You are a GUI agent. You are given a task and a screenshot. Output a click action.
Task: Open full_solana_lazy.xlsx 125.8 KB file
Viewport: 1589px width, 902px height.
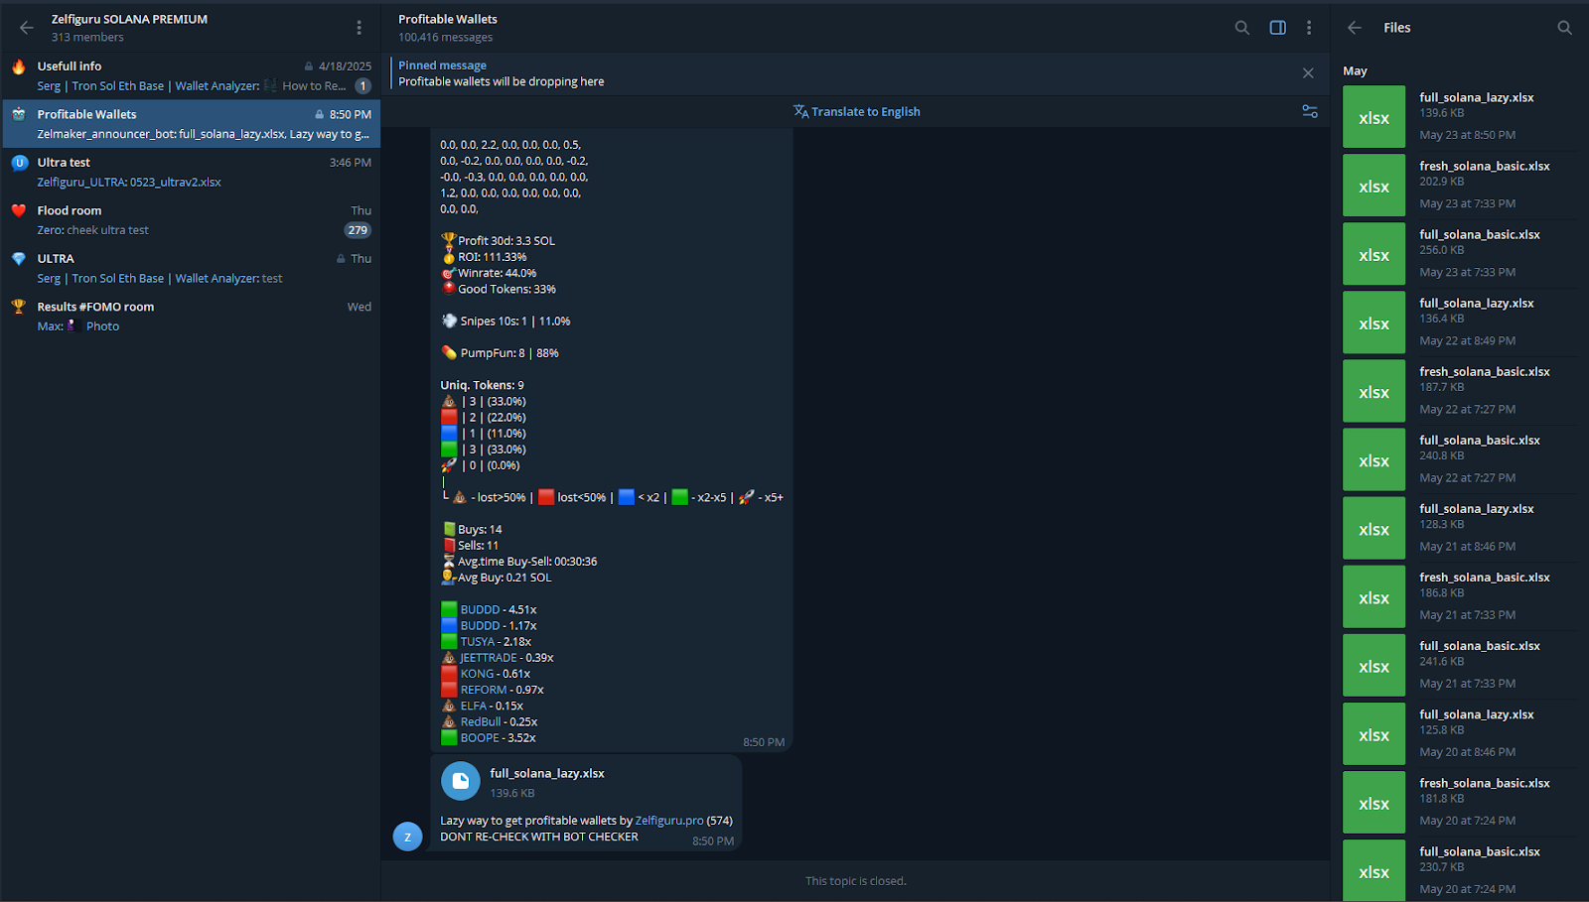[x=1458, y=732]
